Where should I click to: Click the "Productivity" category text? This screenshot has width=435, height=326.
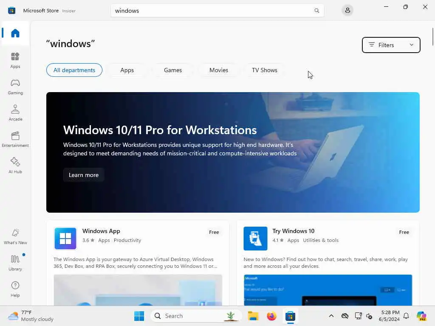(127, 240)
